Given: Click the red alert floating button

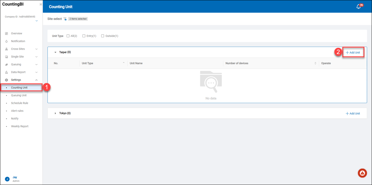Looking at the screenshot, I should pyautogui.click(x=362, y=173).
